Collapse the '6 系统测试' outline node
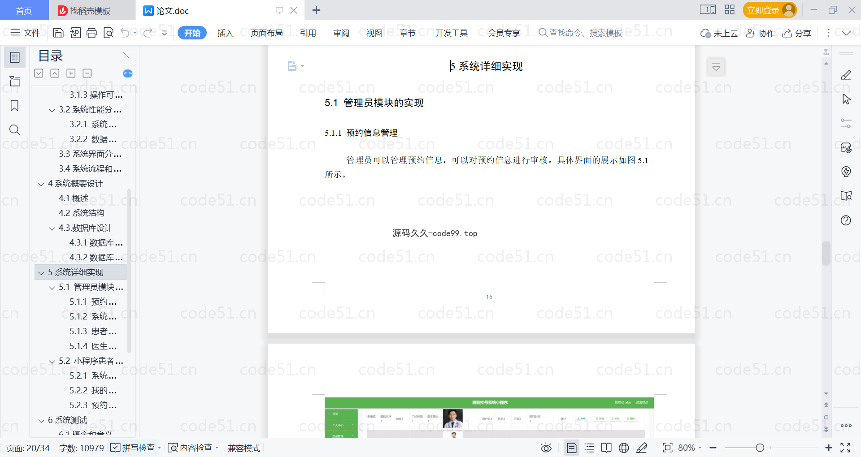Image resolution: width=861 pixels, height=457 pixels. tap(41, 420)
